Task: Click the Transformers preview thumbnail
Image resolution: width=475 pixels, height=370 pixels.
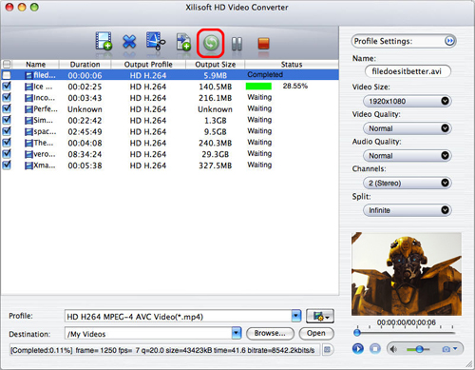Action: pyautogui.click(x=407, y=274)
